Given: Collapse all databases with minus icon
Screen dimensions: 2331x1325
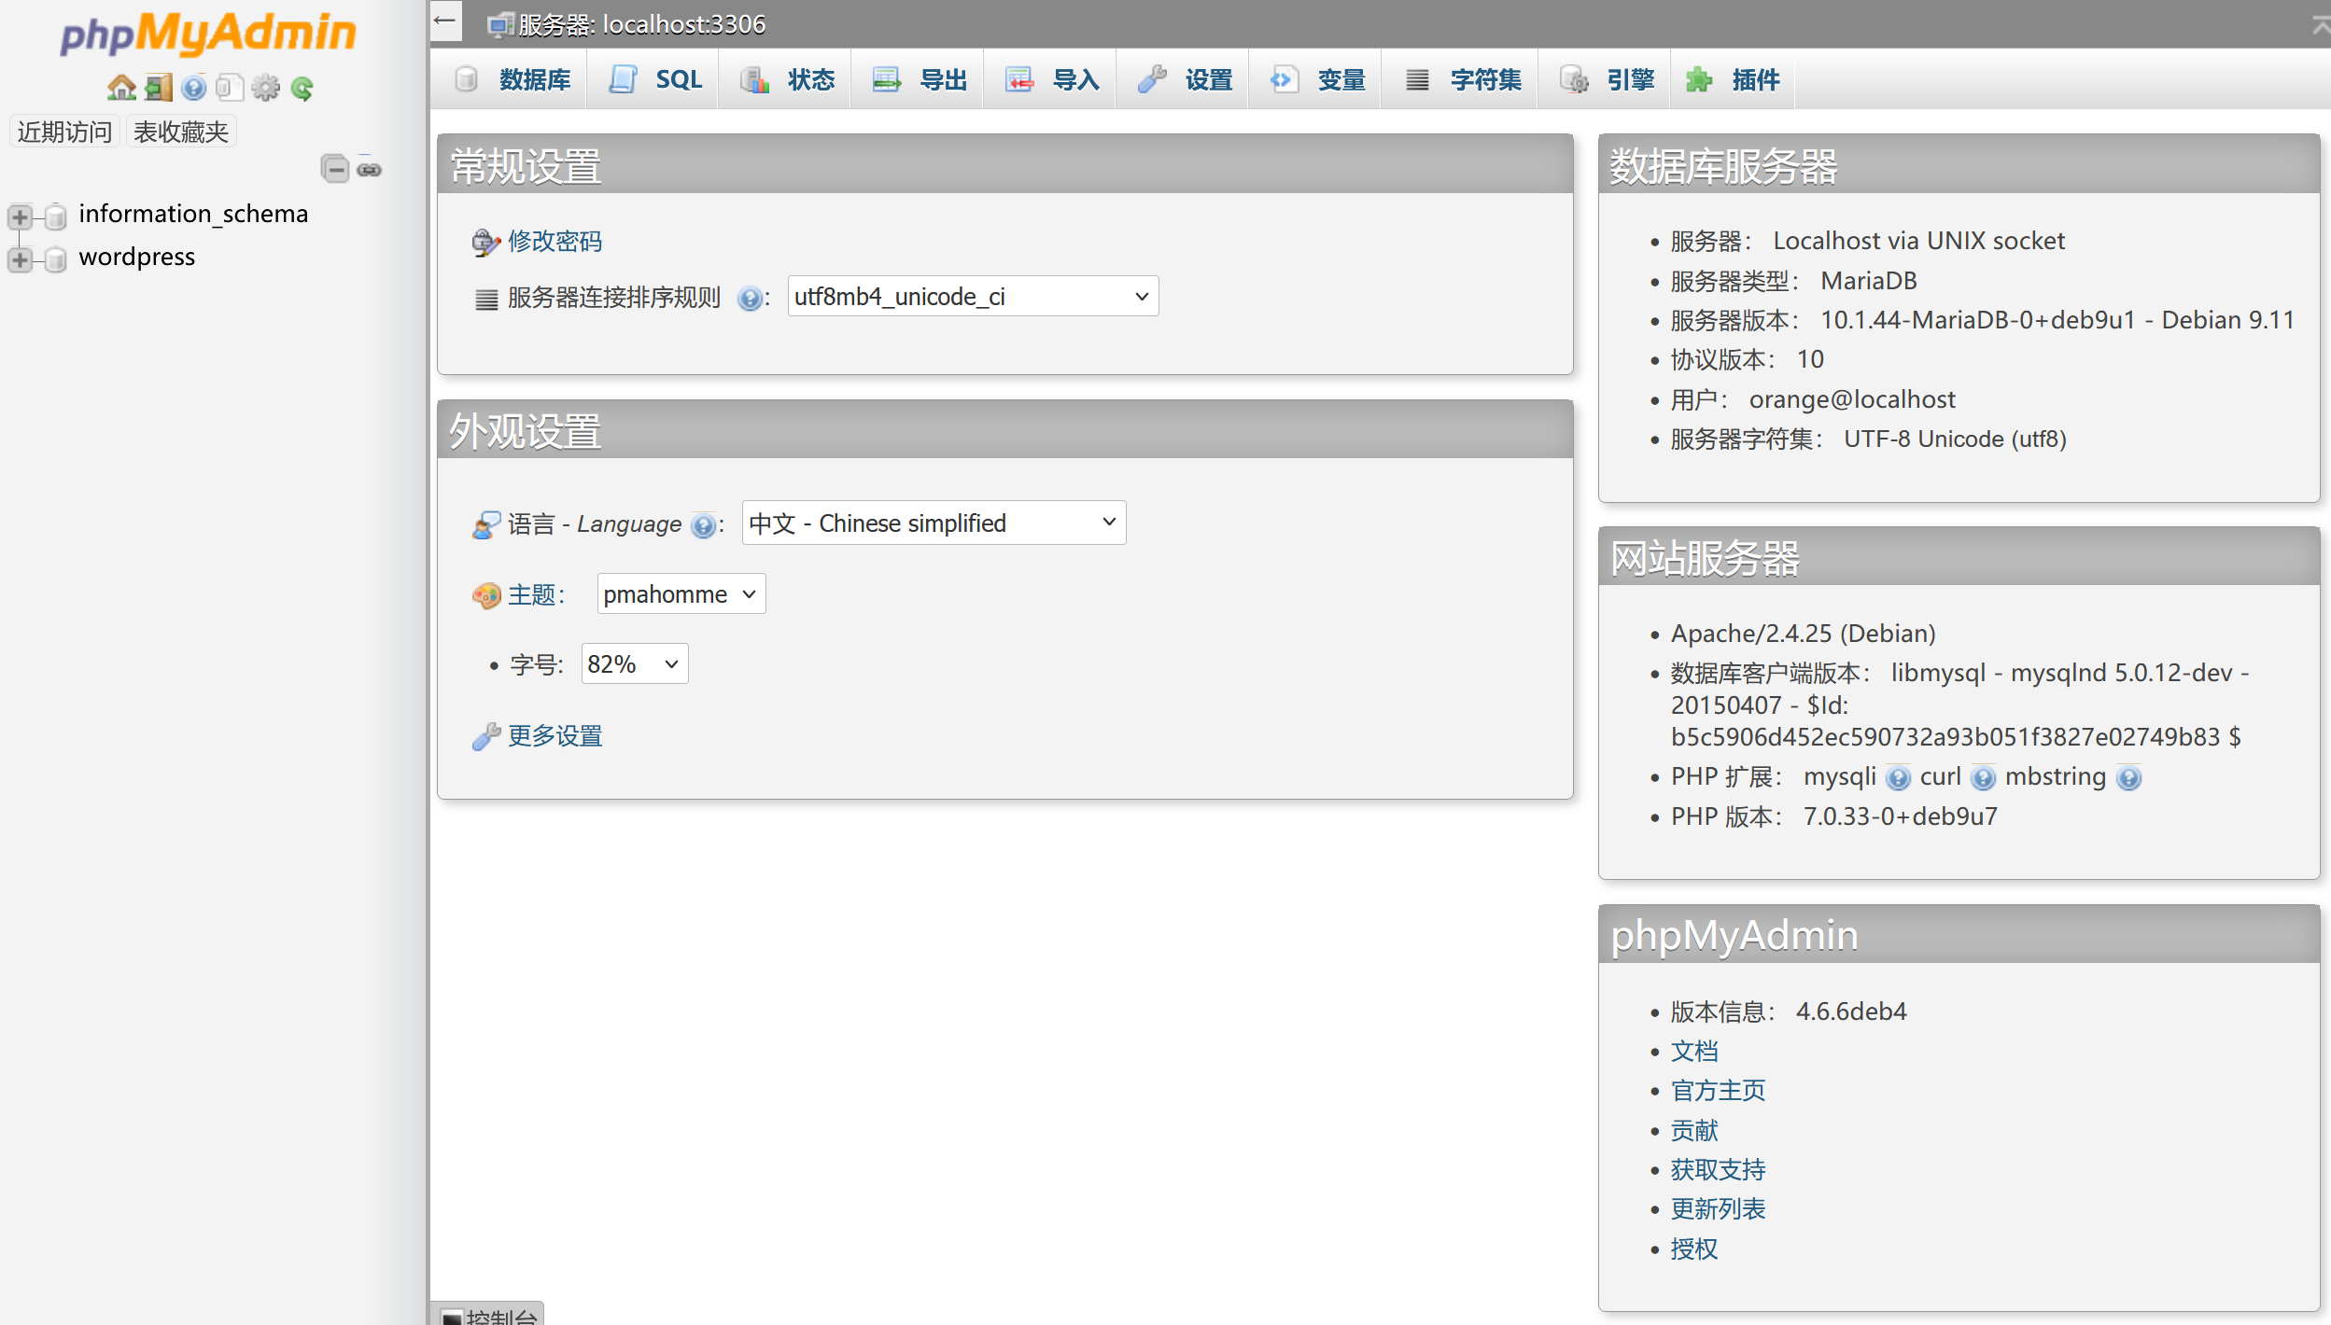Looking at the screenshot, I should pyautogui.click(x=335, y=169).
